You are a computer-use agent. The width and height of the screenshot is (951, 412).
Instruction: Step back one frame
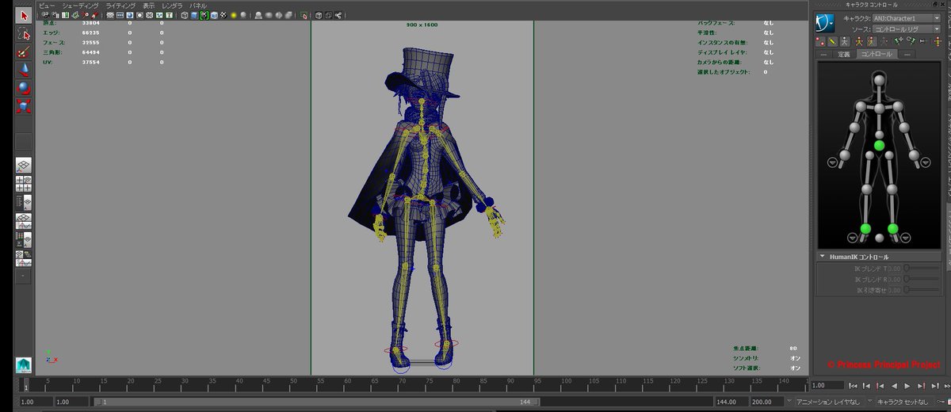pos(866,386)
